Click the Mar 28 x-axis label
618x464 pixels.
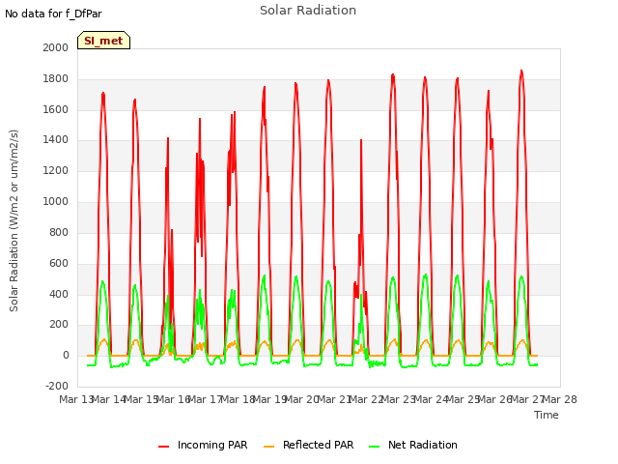(x=560, y=399)
